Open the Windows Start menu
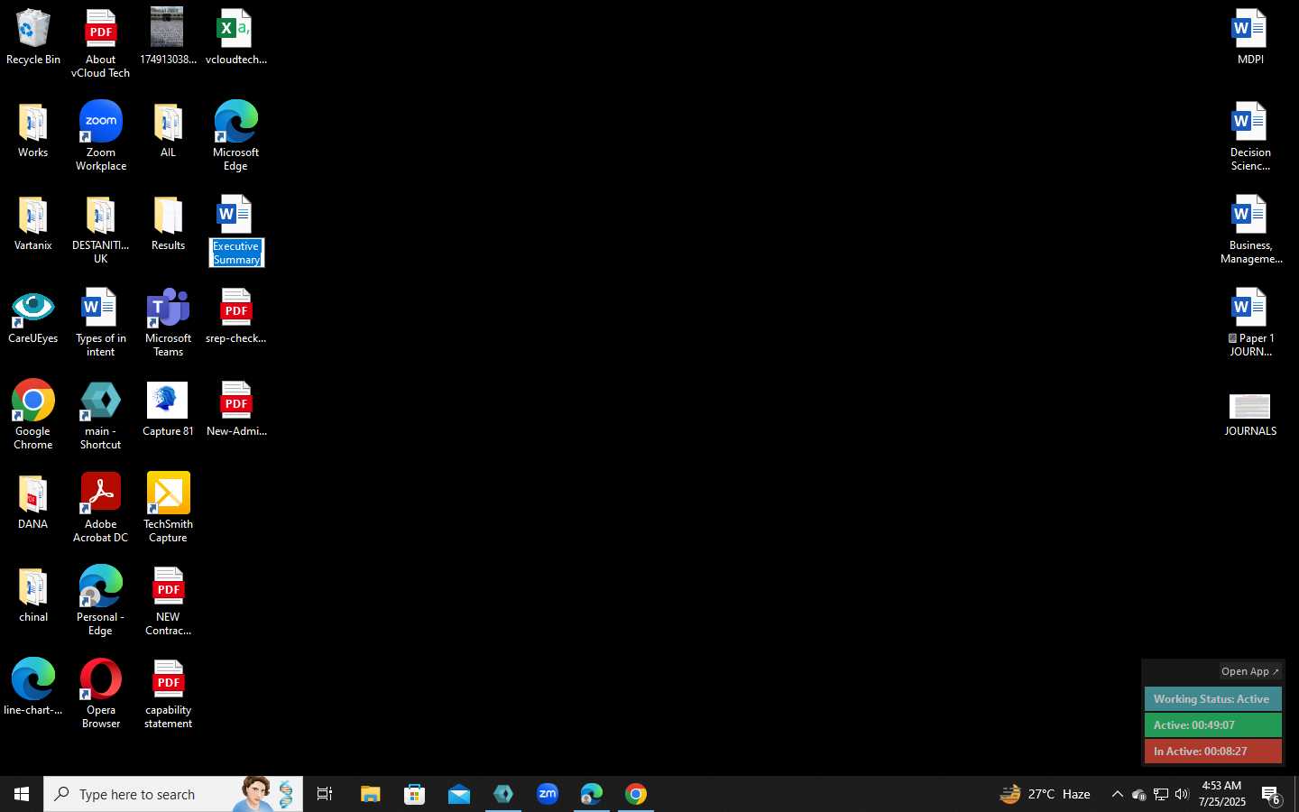1299x812 pixels. (22, 794)
